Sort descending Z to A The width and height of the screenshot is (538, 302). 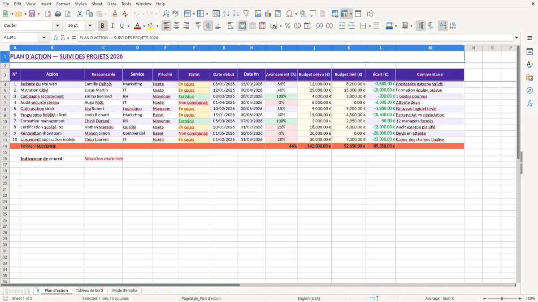(236, 14)
